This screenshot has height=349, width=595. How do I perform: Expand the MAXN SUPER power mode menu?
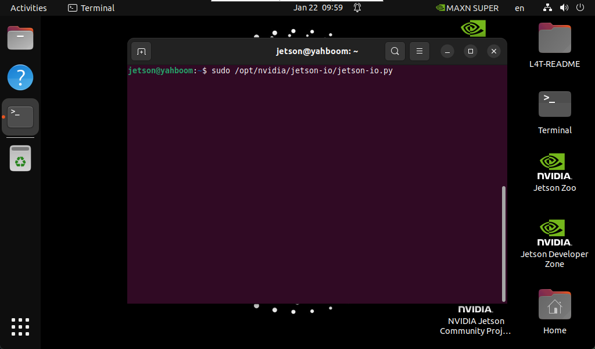tap(467, 8)
